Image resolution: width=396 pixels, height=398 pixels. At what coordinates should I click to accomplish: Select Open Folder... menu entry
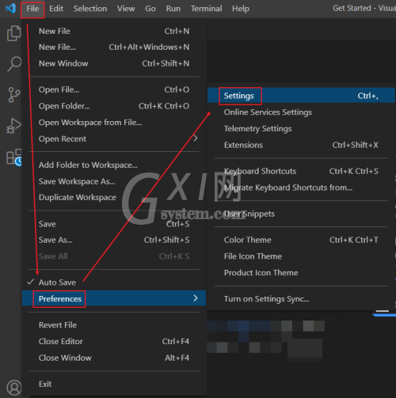point(114,106)
